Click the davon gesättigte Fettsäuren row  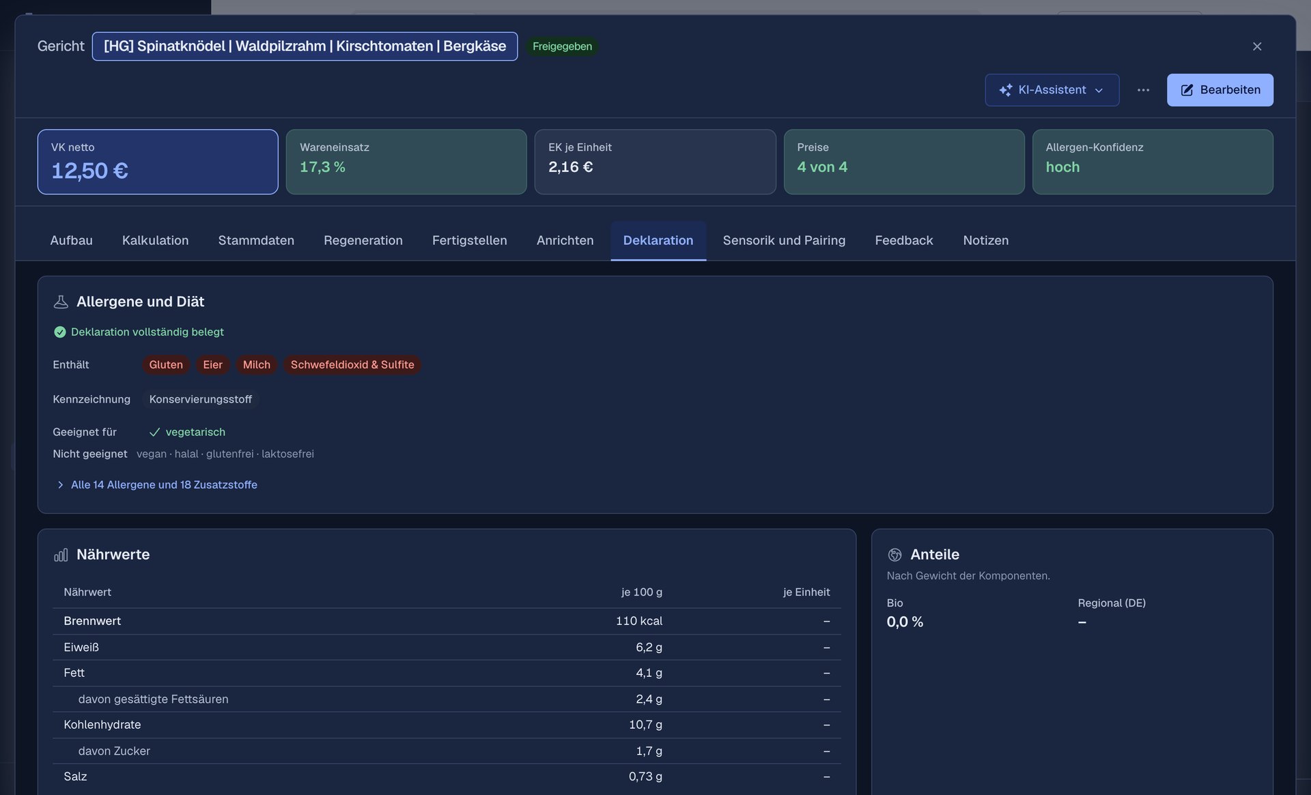pos(447,699)
